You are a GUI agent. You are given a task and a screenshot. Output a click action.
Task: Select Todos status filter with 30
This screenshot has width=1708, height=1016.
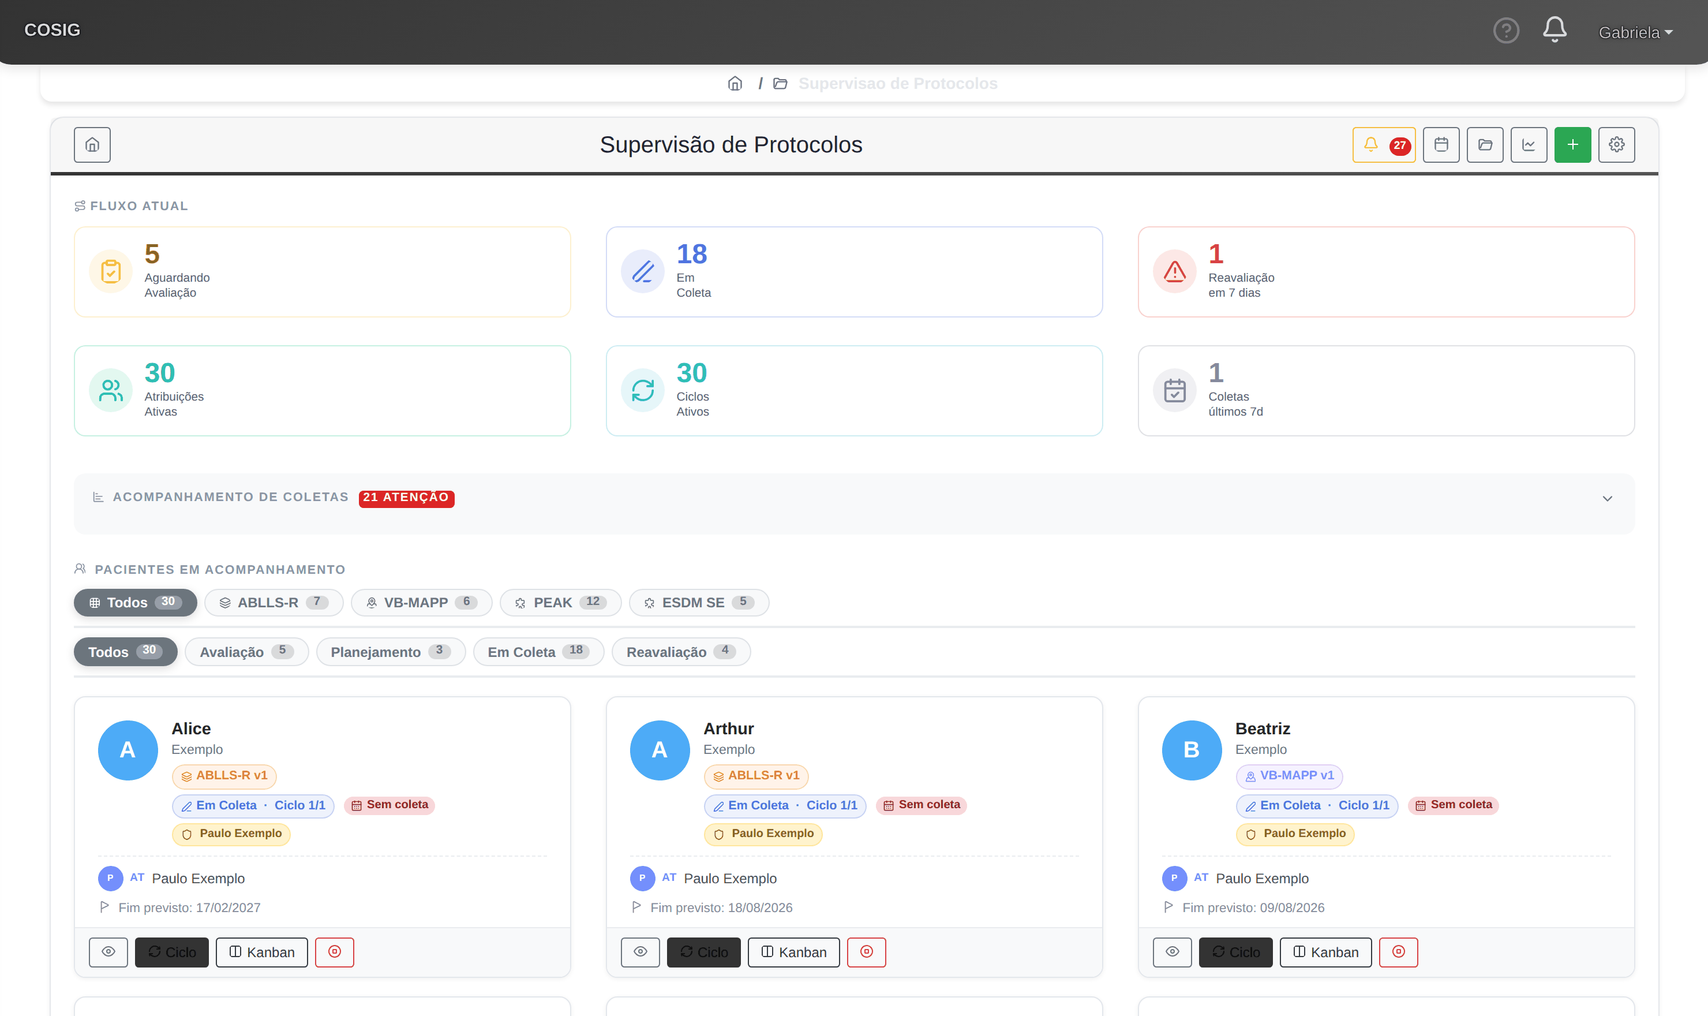tap(125, 652)
